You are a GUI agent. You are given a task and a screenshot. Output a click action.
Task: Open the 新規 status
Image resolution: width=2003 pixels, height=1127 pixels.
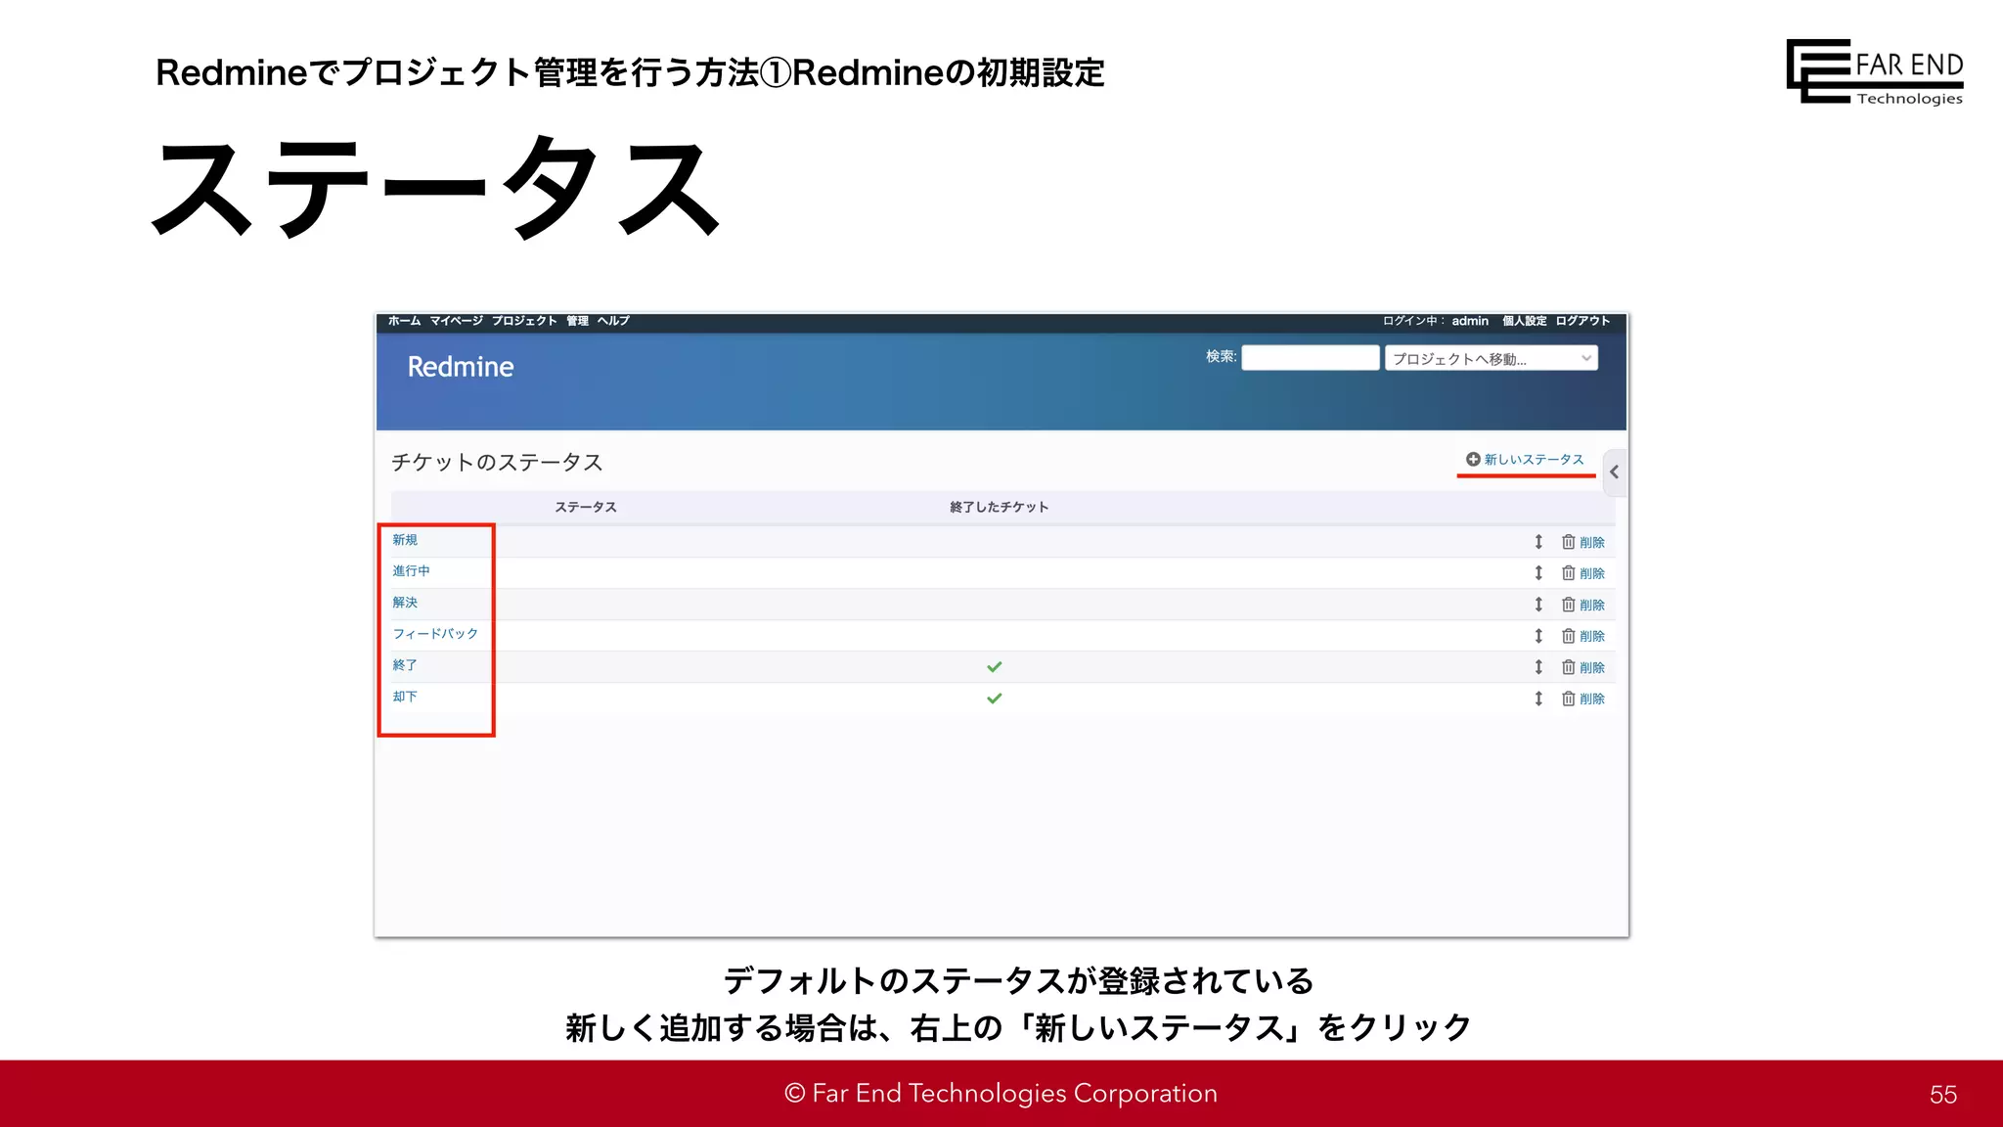tap(405, 540)
